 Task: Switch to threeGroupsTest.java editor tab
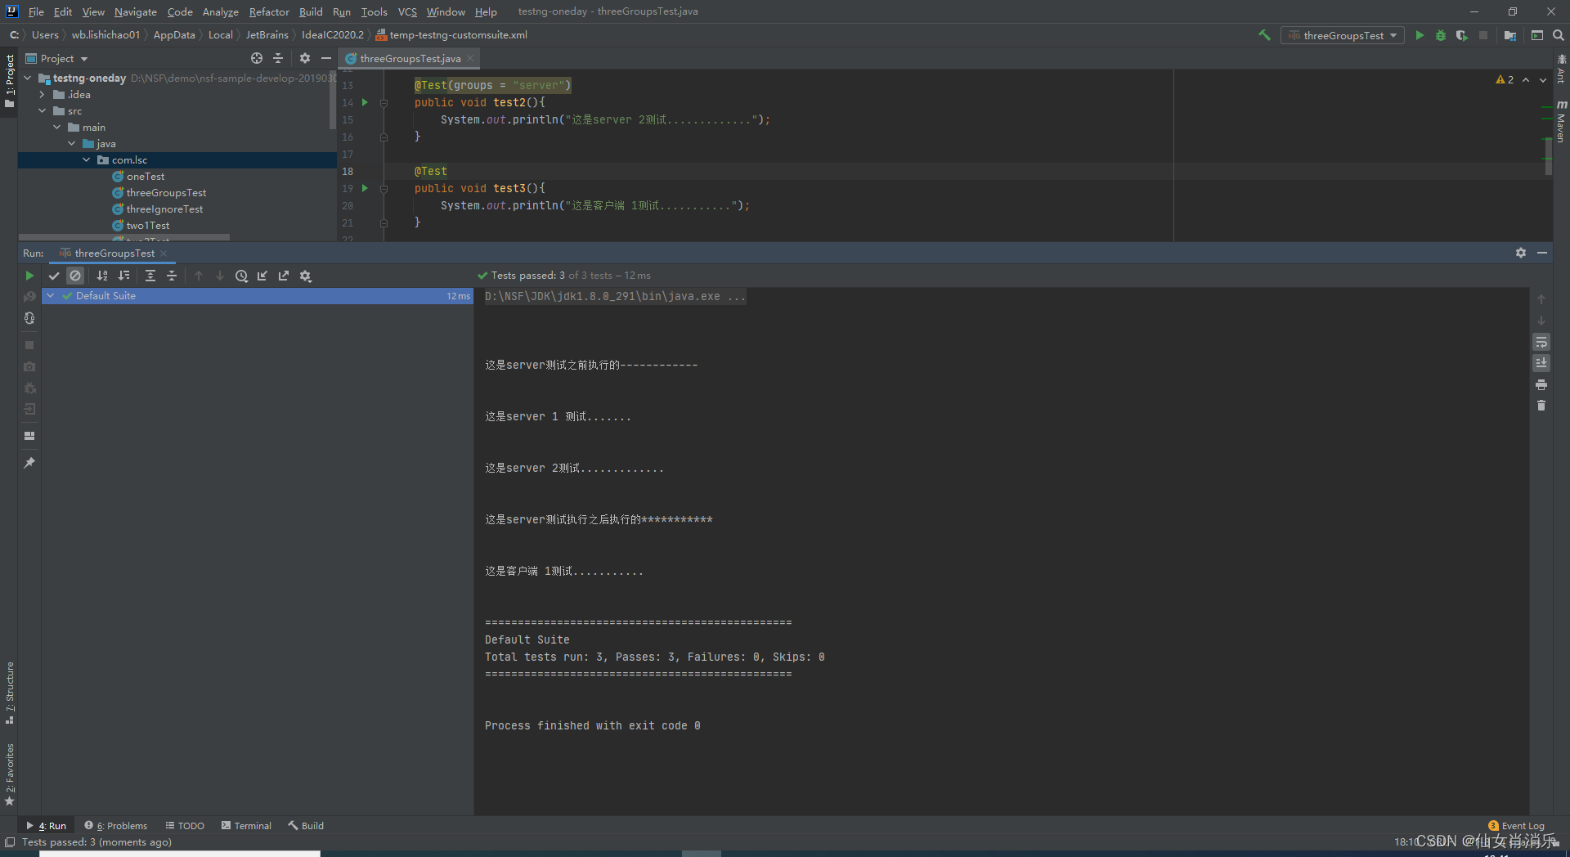(410, 58)
